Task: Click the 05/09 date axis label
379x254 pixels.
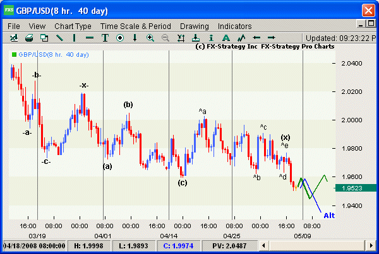Action: point(303,236)
